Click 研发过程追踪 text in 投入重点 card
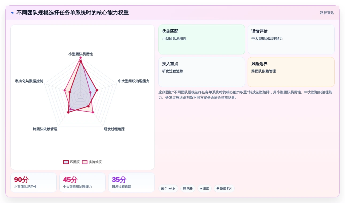Viewport: 345px width, 203px height. click(173, 71)
